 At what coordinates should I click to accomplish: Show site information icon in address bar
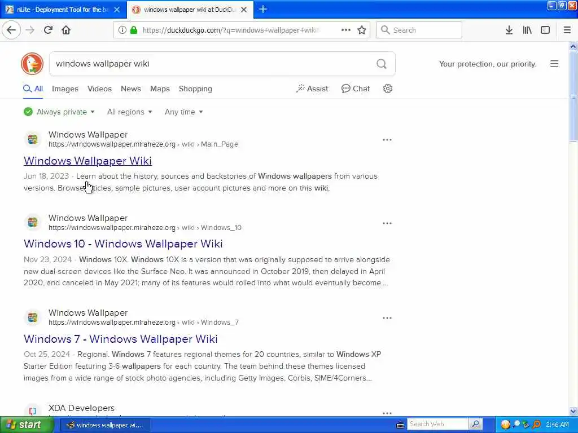pyautogui.click(x=122, y=30)
